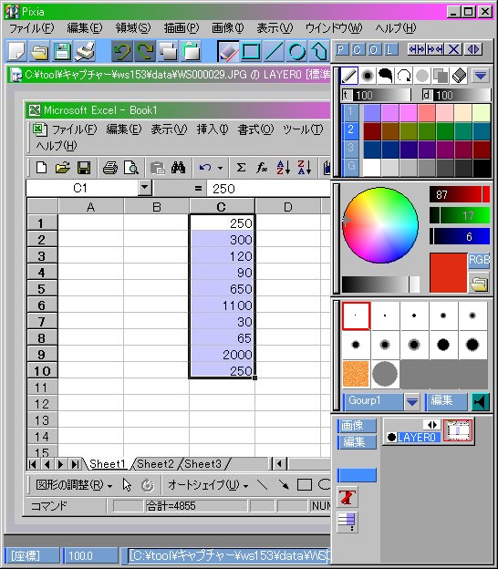Click the brush 編集 button
This screenshot has width=498, height=569.
446,401
